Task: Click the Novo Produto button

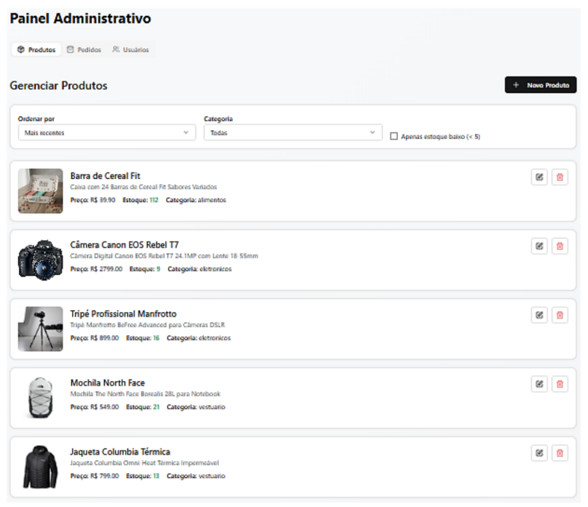Action: (540, 85)
